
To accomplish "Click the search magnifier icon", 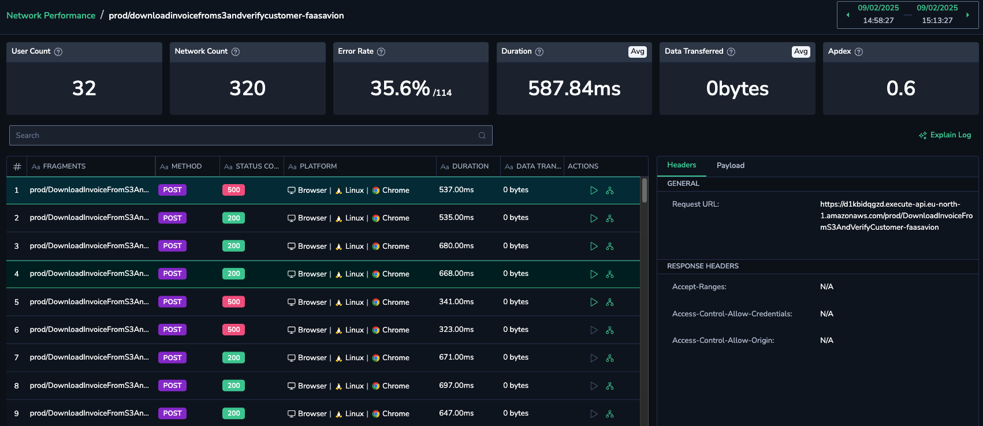I will pyautogui.click(x=482, y=136).
